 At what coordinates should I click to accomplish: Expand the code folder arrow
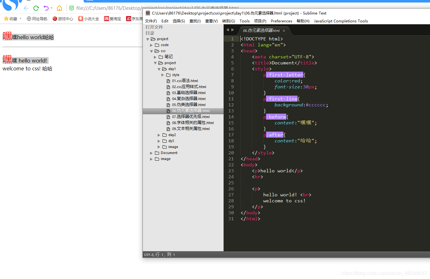click(x=151, y=45)
